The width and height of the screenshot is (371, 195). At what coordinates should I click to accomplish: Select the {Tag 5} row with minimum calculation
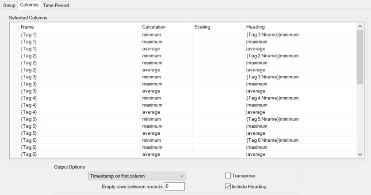coord(183,119)
